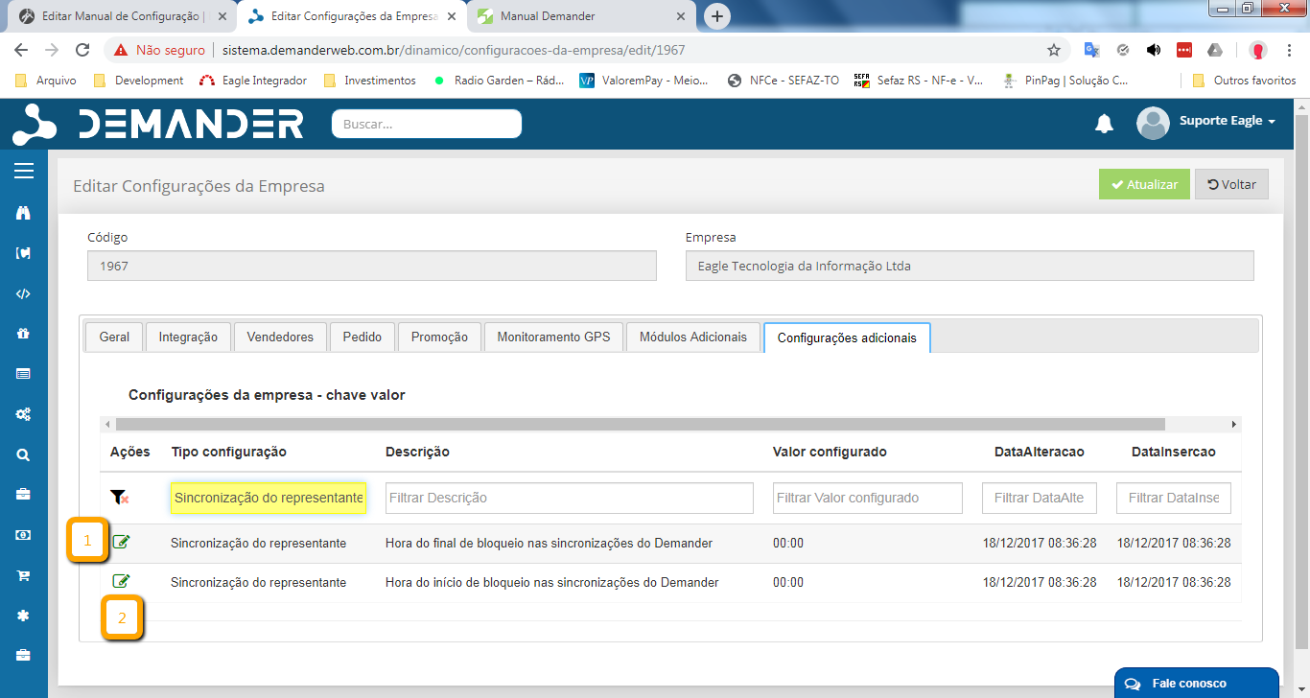Screen dimensions: 1310x698
Task: Go back in browser history
Action: pyautogui.click(x=22, y=50)
